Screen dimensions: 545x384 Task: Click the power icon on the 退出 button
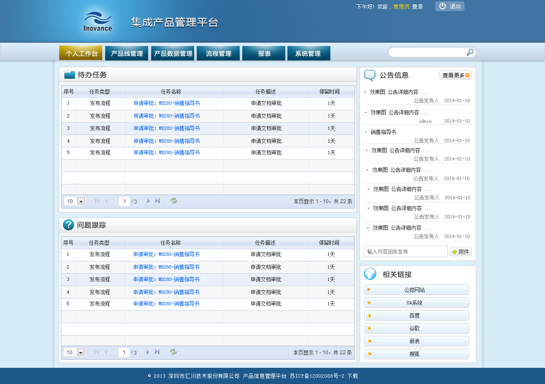(442, 6)
